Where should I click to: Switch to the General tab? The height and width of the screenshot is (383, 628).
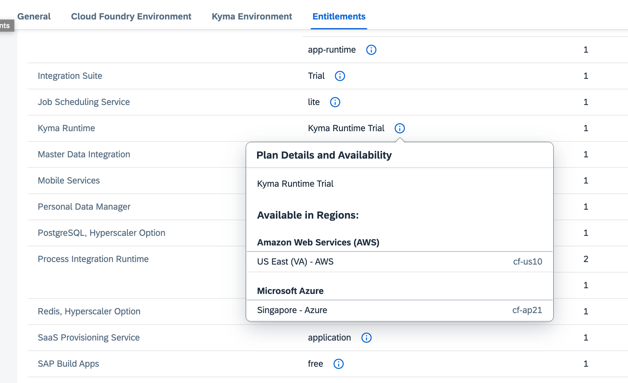tap(34, 17)
